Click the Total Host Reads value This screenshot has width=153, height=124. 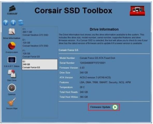[x=84, y=92]
